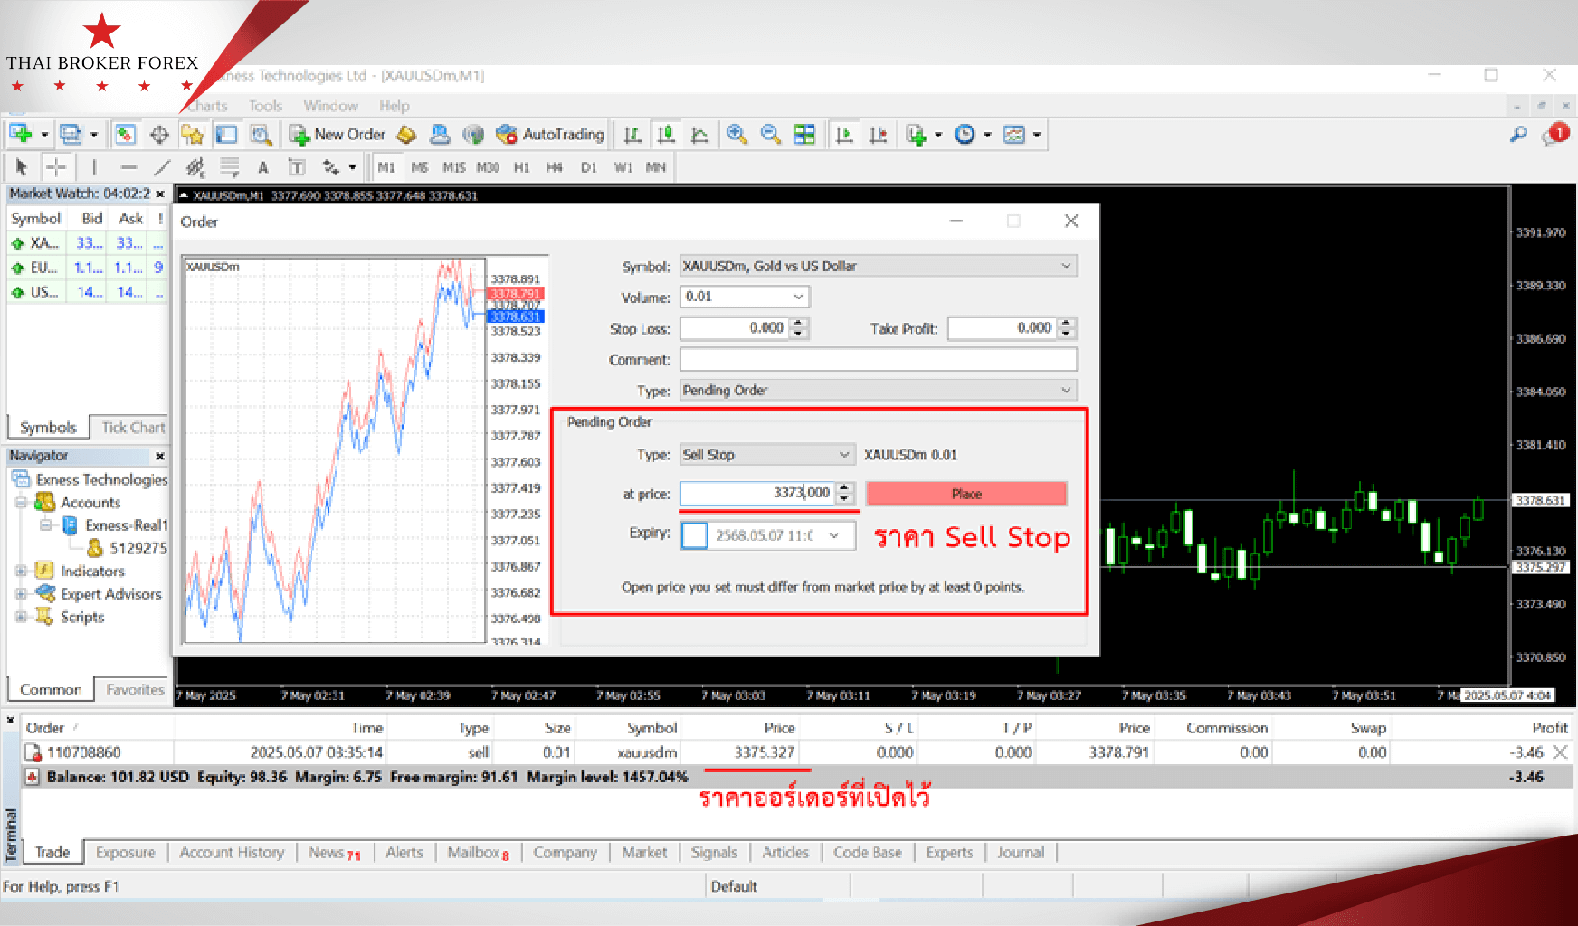1578x926 pixels.
Task: Select the horizontal line drawing tool
Action: coord(128,167)
